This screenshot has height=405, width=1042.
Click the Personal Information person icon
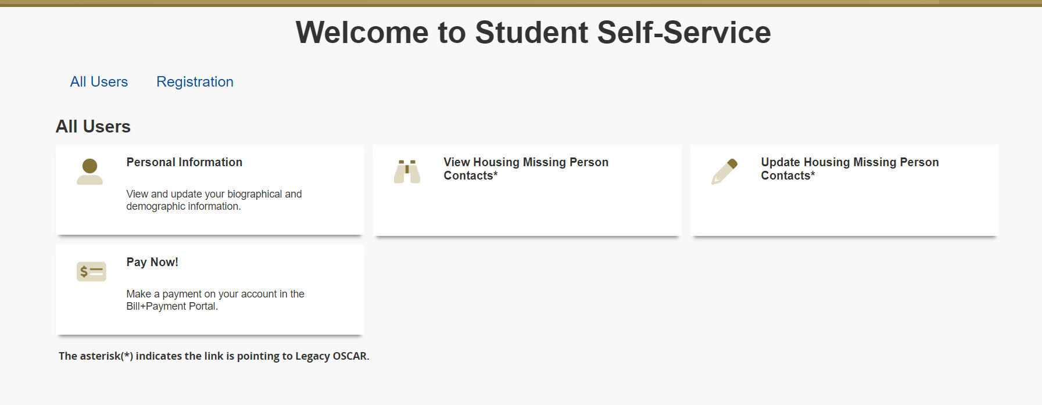point(89,171)
